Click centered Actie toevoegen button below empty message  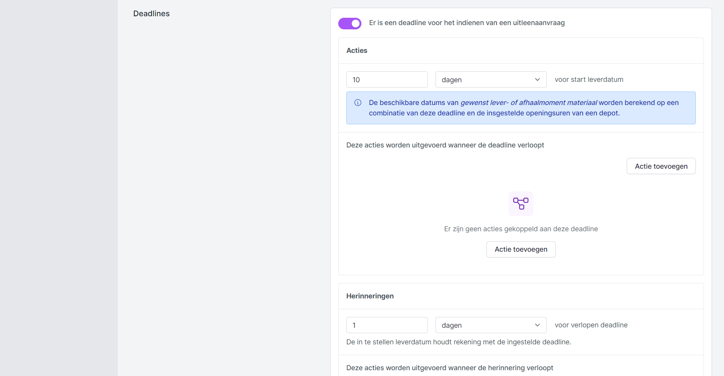(521, 249)
